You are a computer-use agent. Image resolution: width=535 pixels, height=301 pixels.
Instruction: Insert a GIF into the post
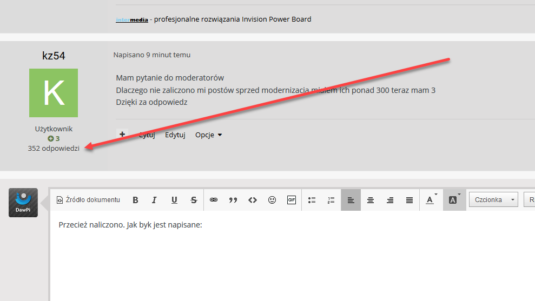[x=292, y=200]
